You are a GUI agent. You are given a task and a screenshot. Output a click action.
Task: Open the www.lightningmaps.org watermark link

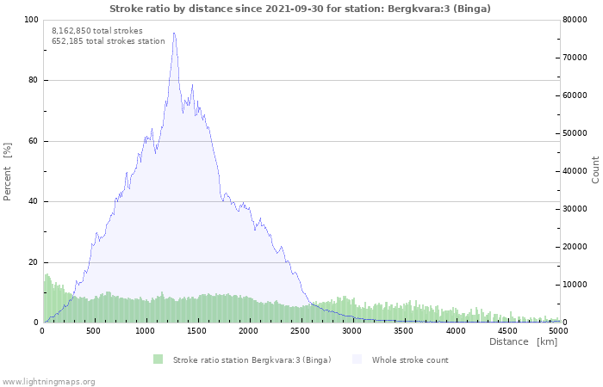point(48,381)
